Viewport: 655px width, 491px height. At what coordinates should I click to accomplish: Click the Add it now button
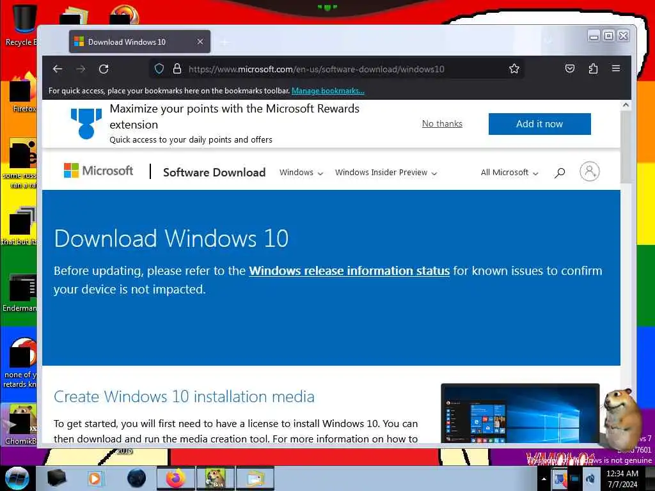tap(539, 124)
